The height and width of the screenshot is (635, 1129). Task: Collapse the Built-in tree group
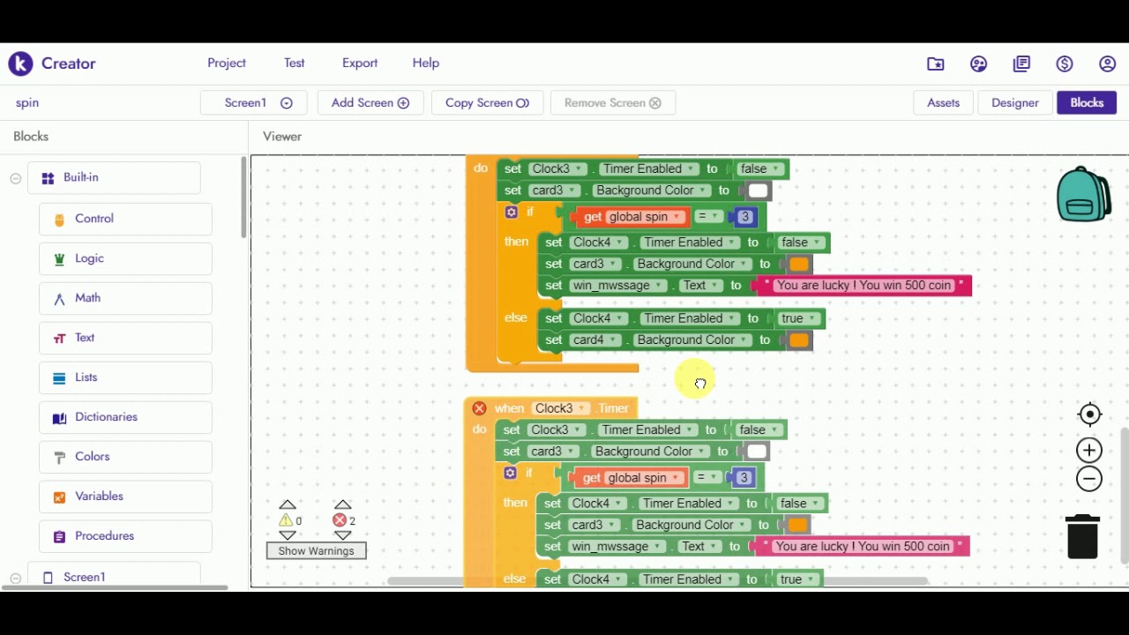[15, 178]
